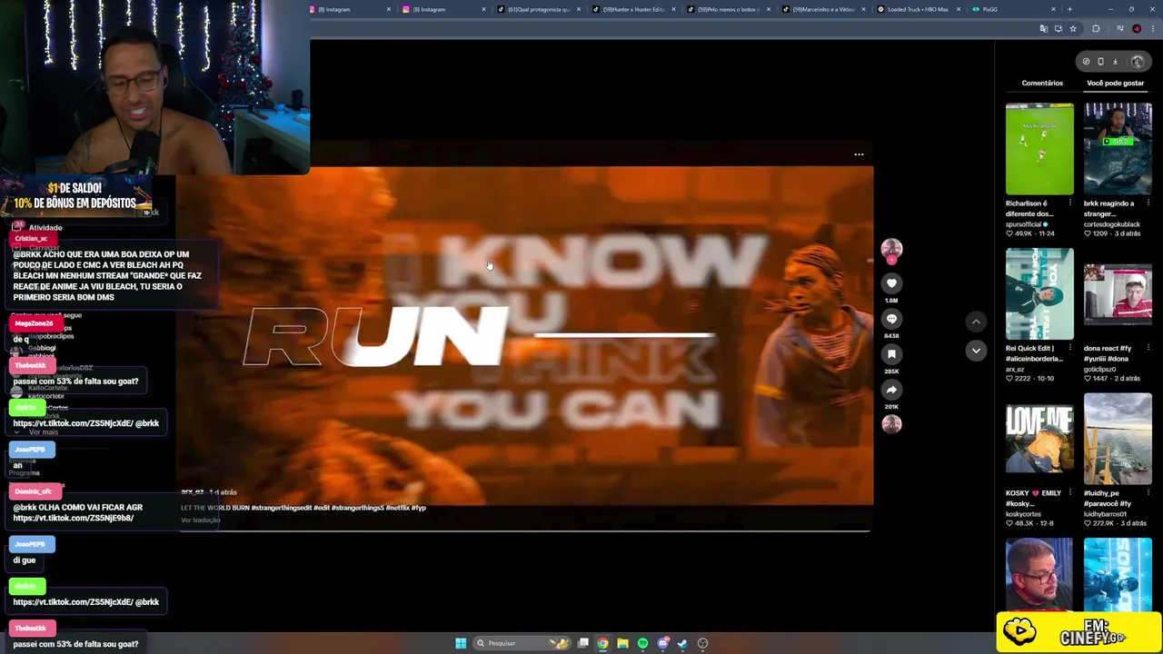Visit luidhybarros01 channel link

(x=1105, y=514)
